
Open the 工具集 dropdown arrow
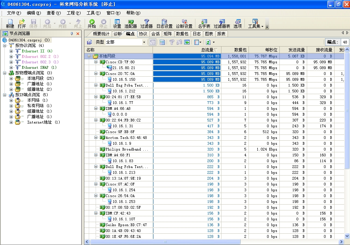pyautogui.click(x=262, y=26)
